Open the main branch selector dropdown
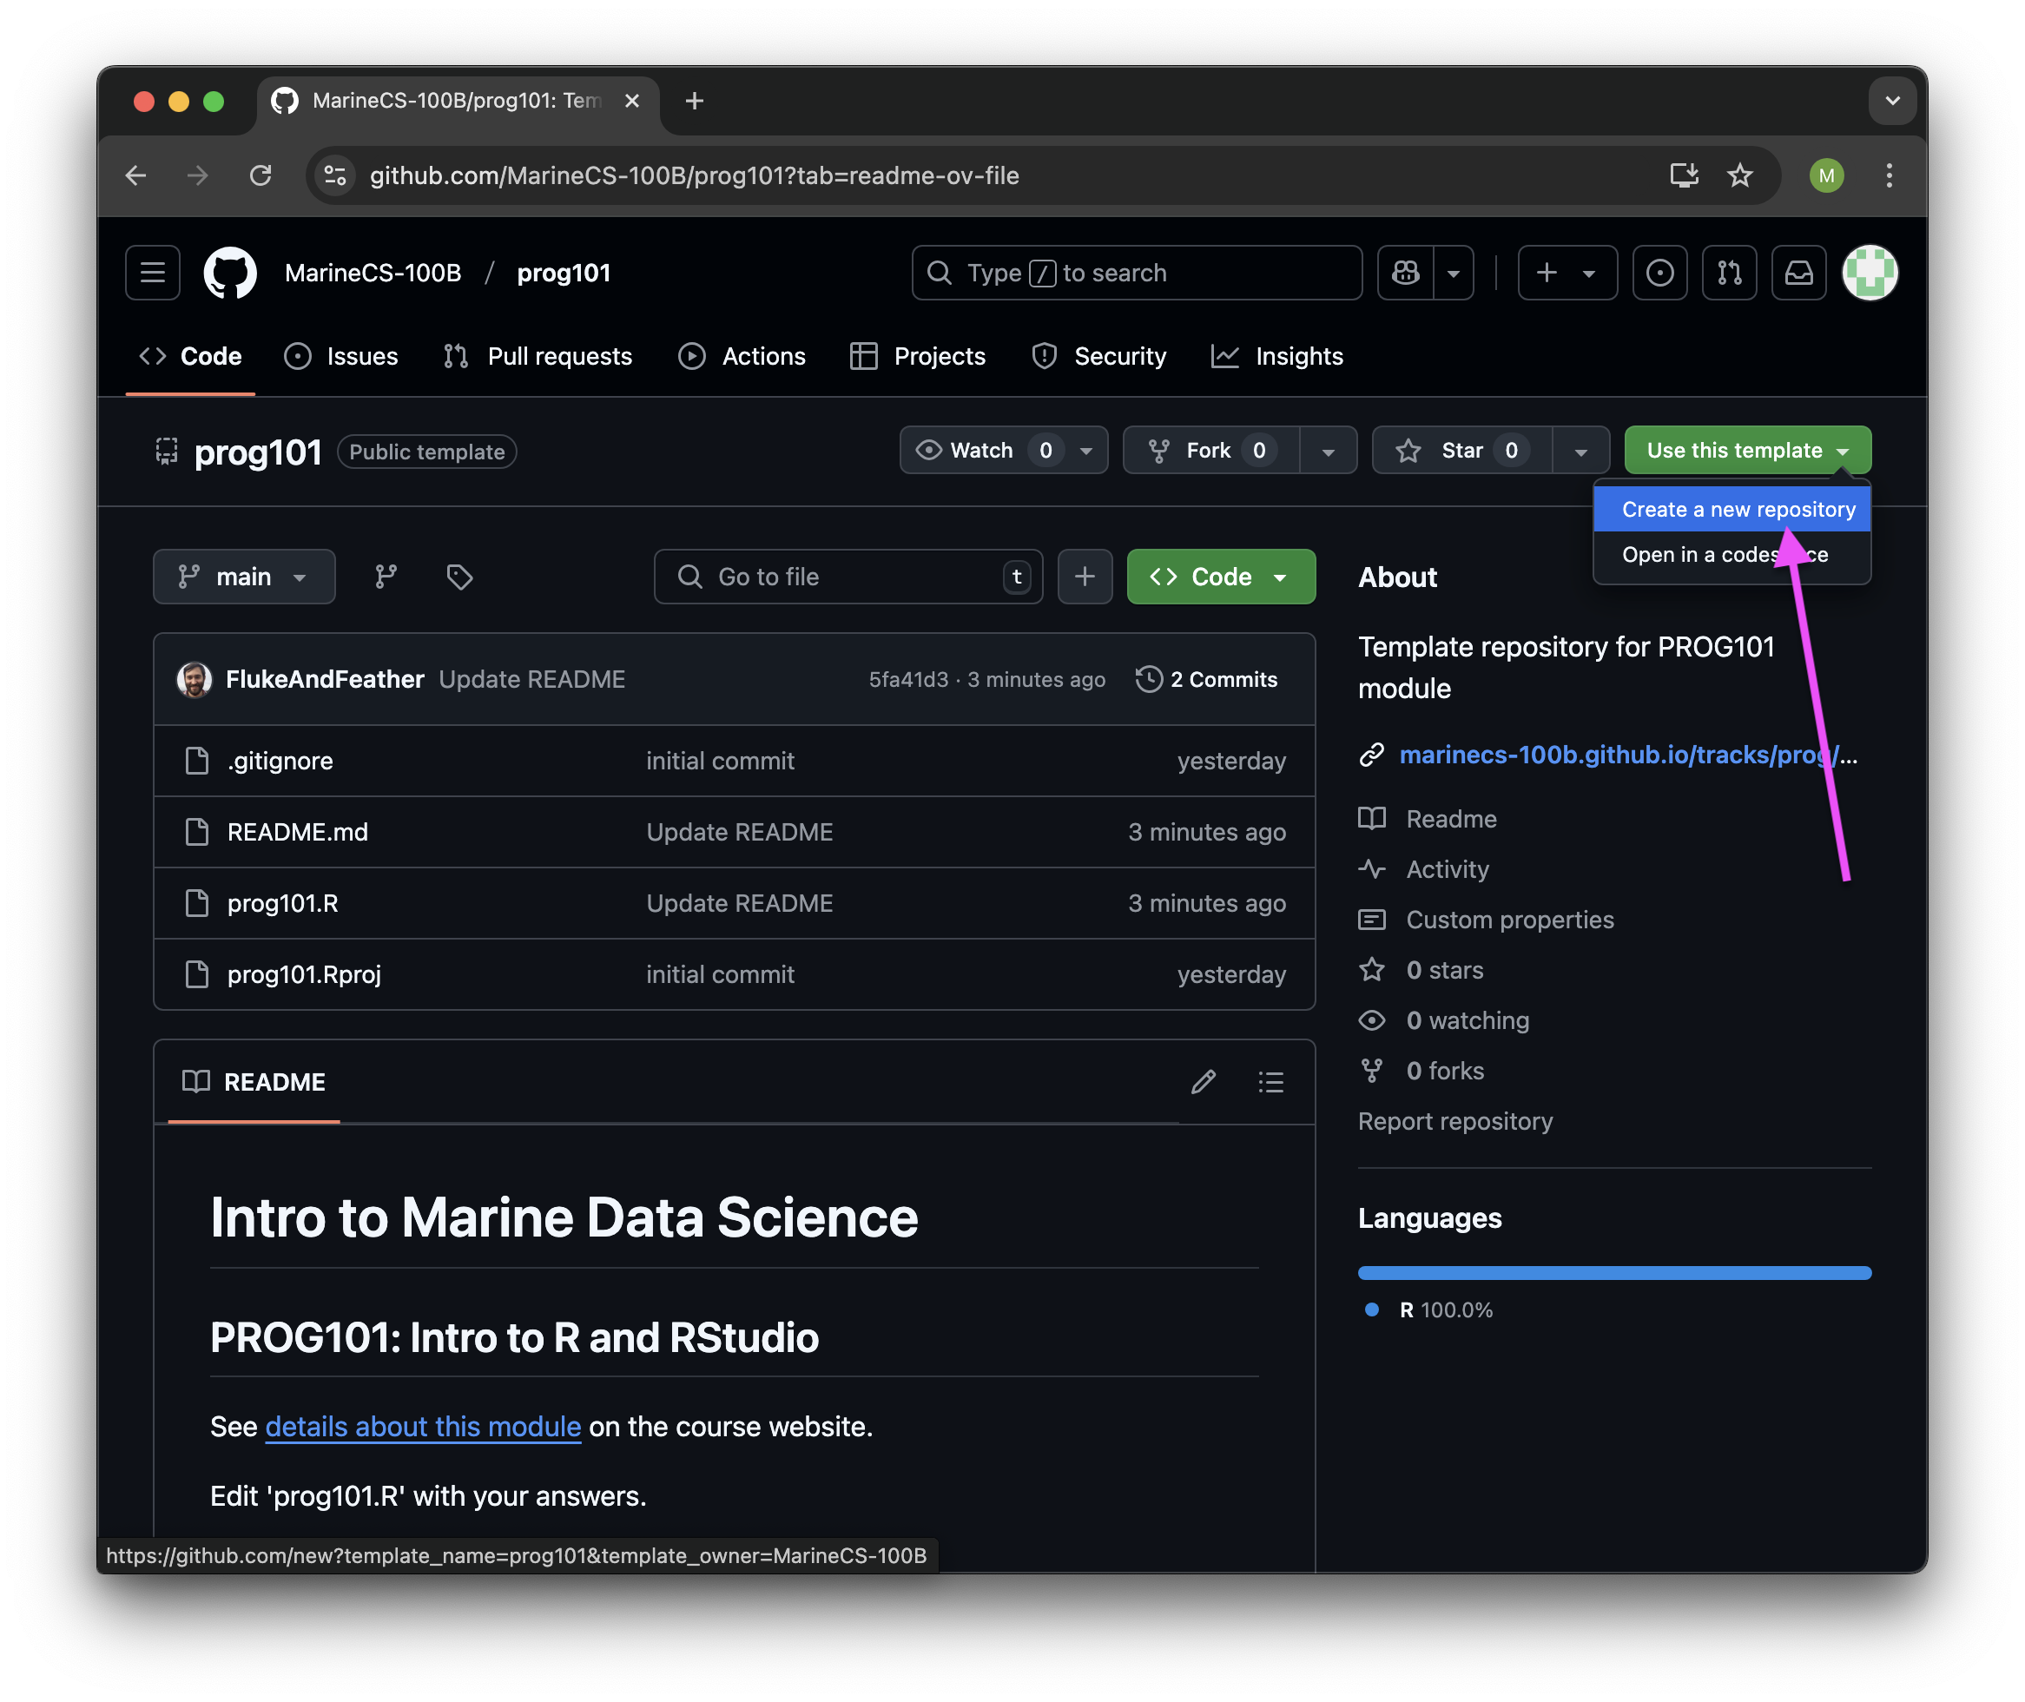This screenshot has width=2025, height=1702. coord(244,577)
